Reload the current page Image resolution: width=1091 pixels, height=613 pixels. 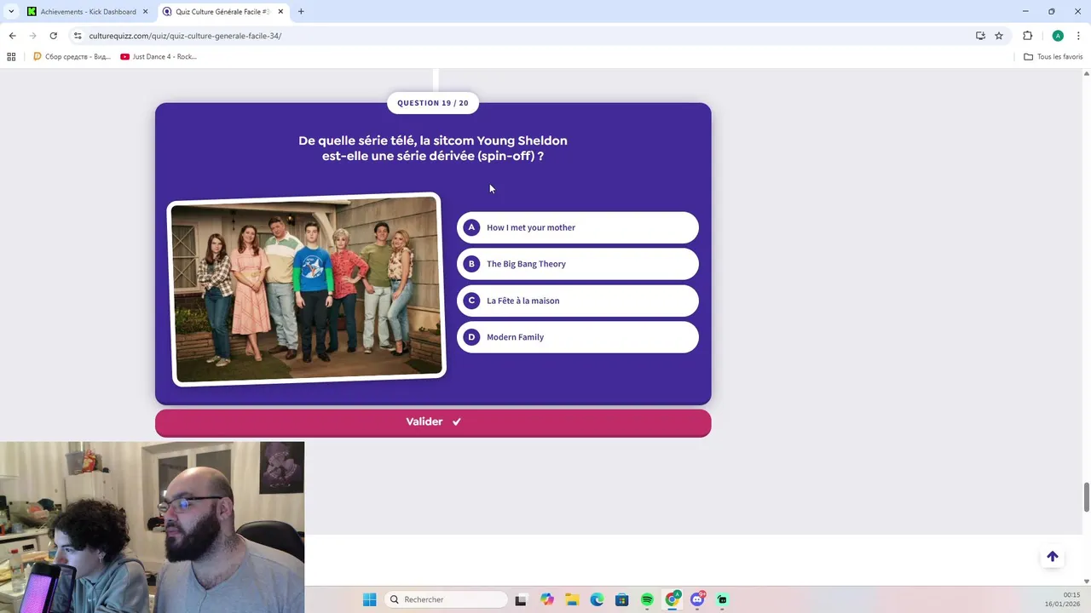click(53, 36)
